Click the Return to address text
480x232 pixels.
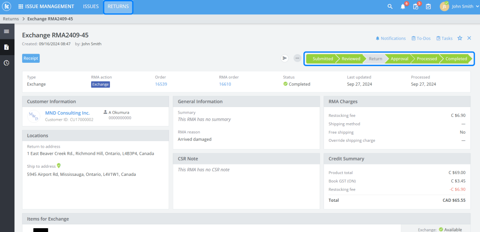point(91,153)
